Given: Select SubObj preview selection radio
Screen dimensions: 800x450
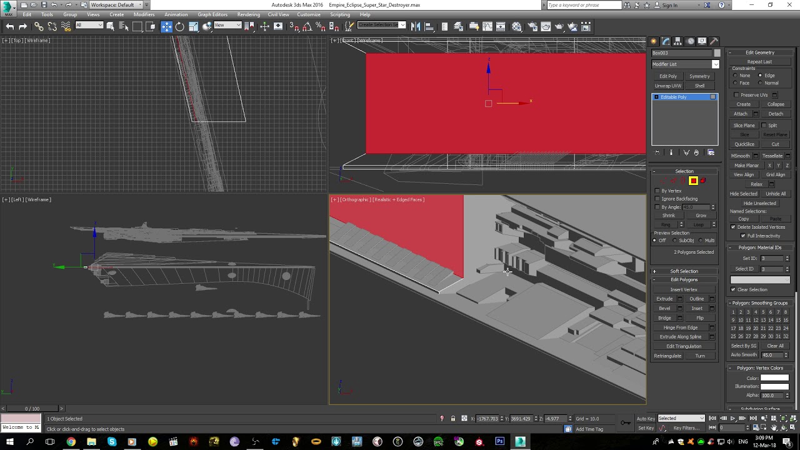Looking at the screenshot, I should click(x=674, y=241).
